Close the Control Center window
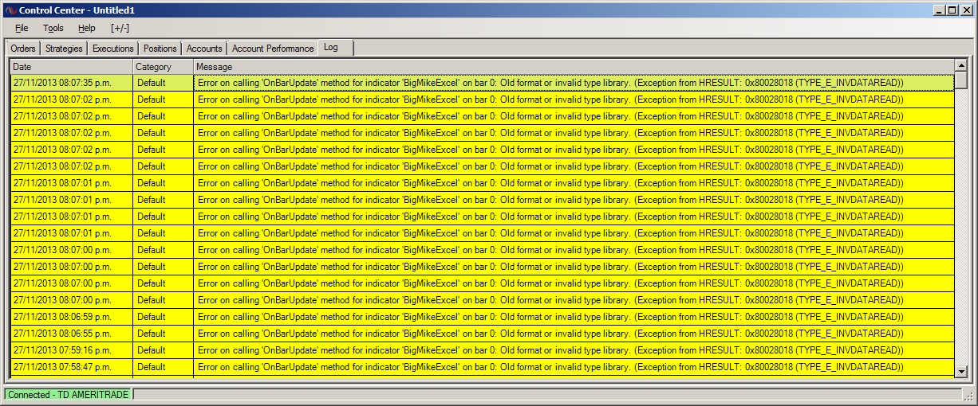Viewport: 978px width, 406px height. (965, 10)
